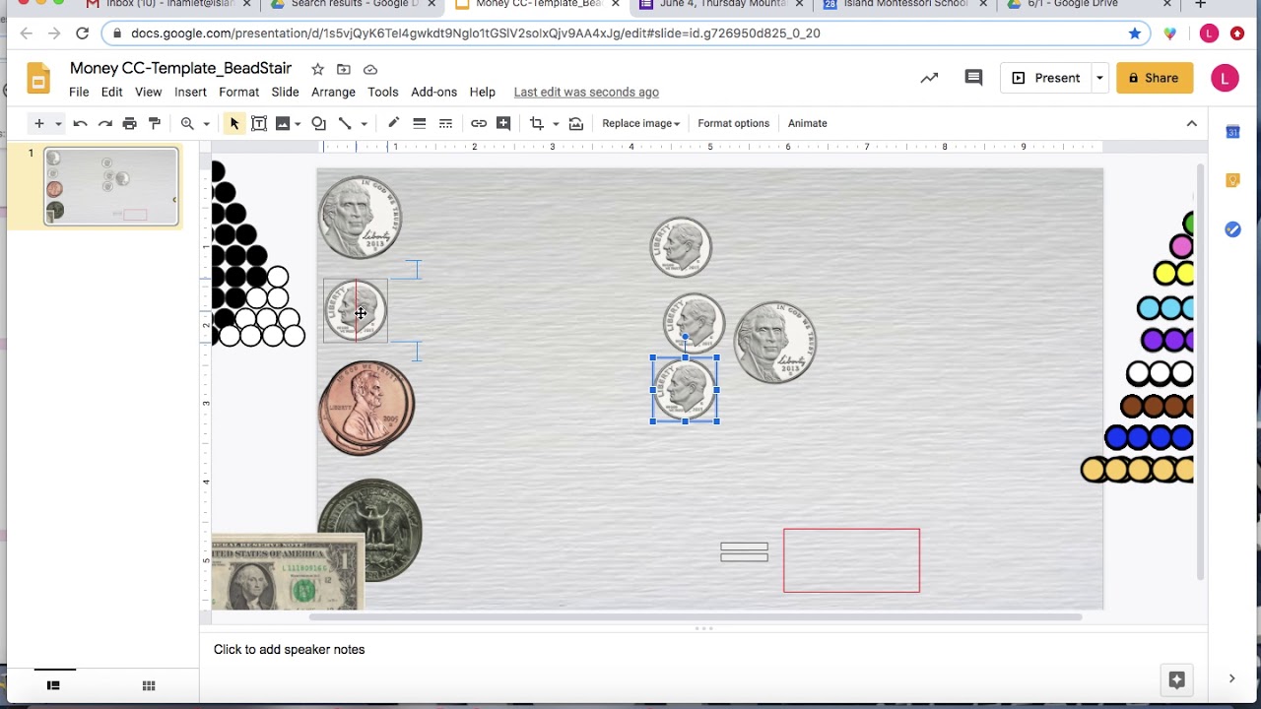Open border dash style options
Viewport: 1261px width, 709px height.
pyautogui.click(x=445, y=123)
